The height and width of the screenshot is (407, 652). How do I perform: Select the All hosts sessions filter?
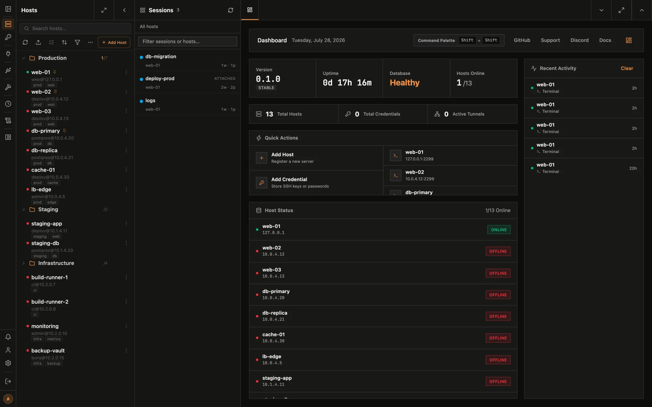(149, 26)
